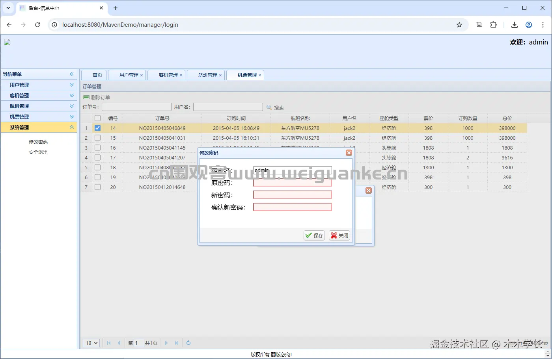552x359 pixels.
Task: Click the browser forward arrow
Action: (23, 25)
